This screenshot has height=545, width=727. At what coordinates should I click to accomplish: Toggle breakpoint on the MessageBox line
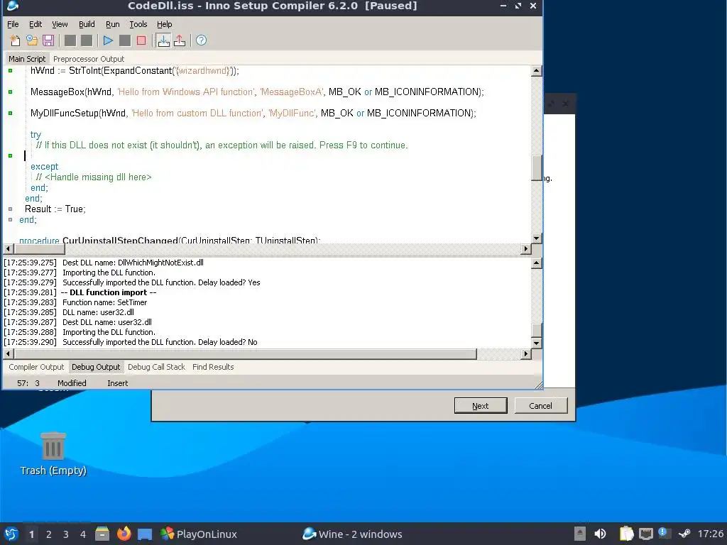(10, 92)
